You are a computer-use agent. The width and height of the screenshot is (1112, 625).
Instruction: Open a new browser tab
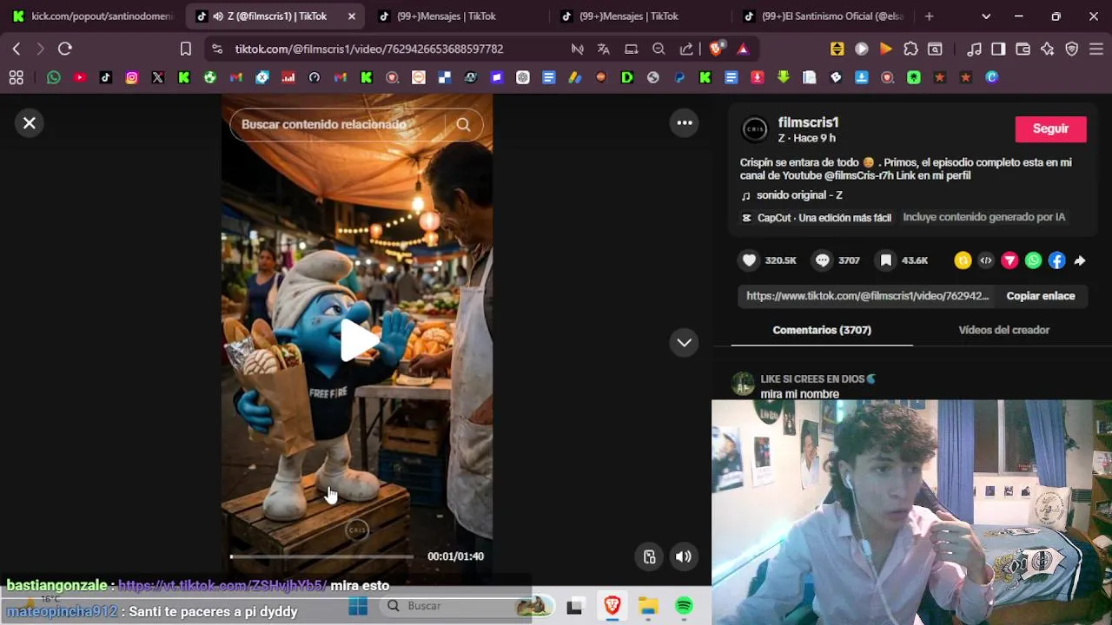coord(929,16)
